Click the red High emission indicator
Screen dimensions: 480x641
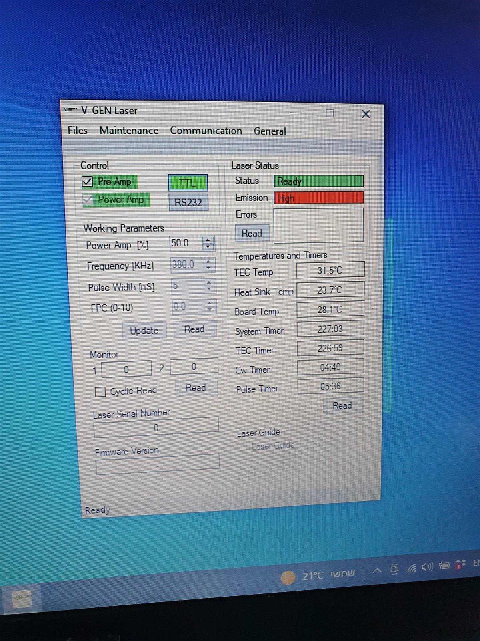point(319,198)
